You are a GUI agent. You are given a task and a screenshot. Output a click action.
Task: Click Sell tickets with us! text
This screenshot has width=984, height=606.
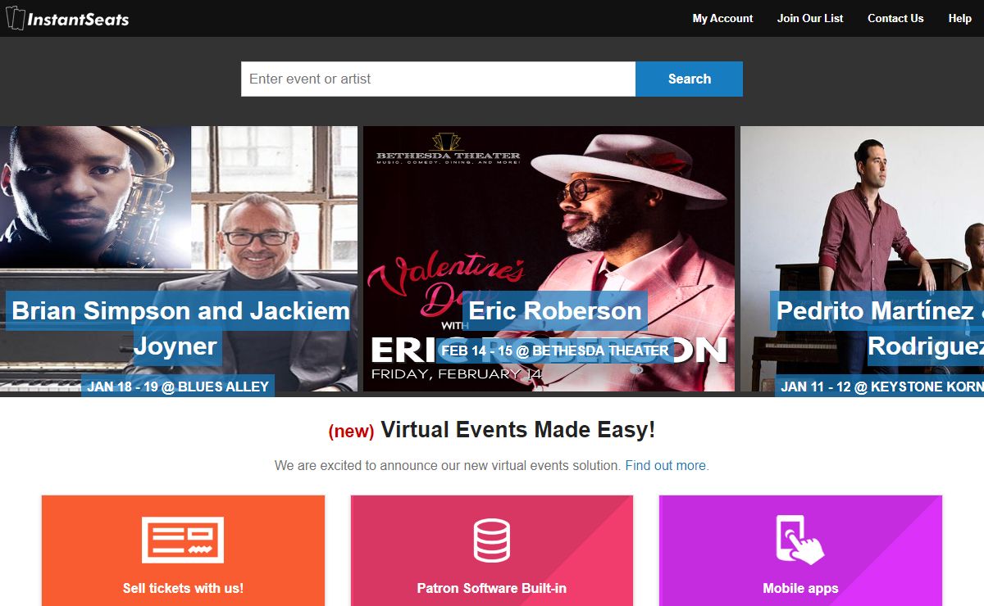183,588
